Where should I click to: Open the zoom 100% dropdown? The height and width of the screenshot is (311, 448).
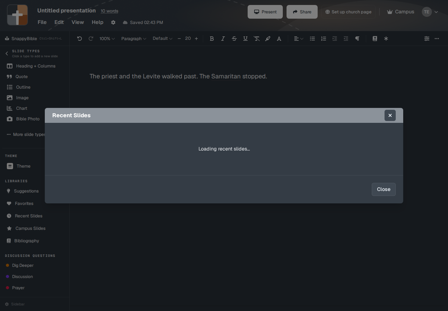[107, 39]
